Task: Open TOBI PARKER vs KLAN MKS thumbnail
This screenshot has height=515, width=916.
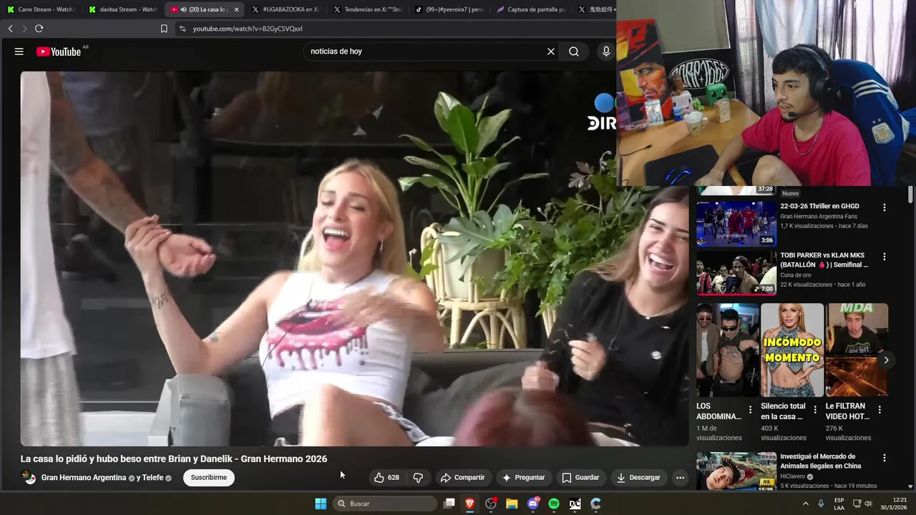Action: [736, 273]
